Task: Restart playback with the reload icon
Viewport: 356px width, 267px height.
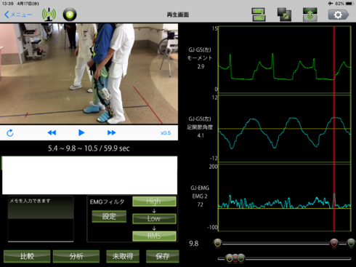Action: (10, 133)
